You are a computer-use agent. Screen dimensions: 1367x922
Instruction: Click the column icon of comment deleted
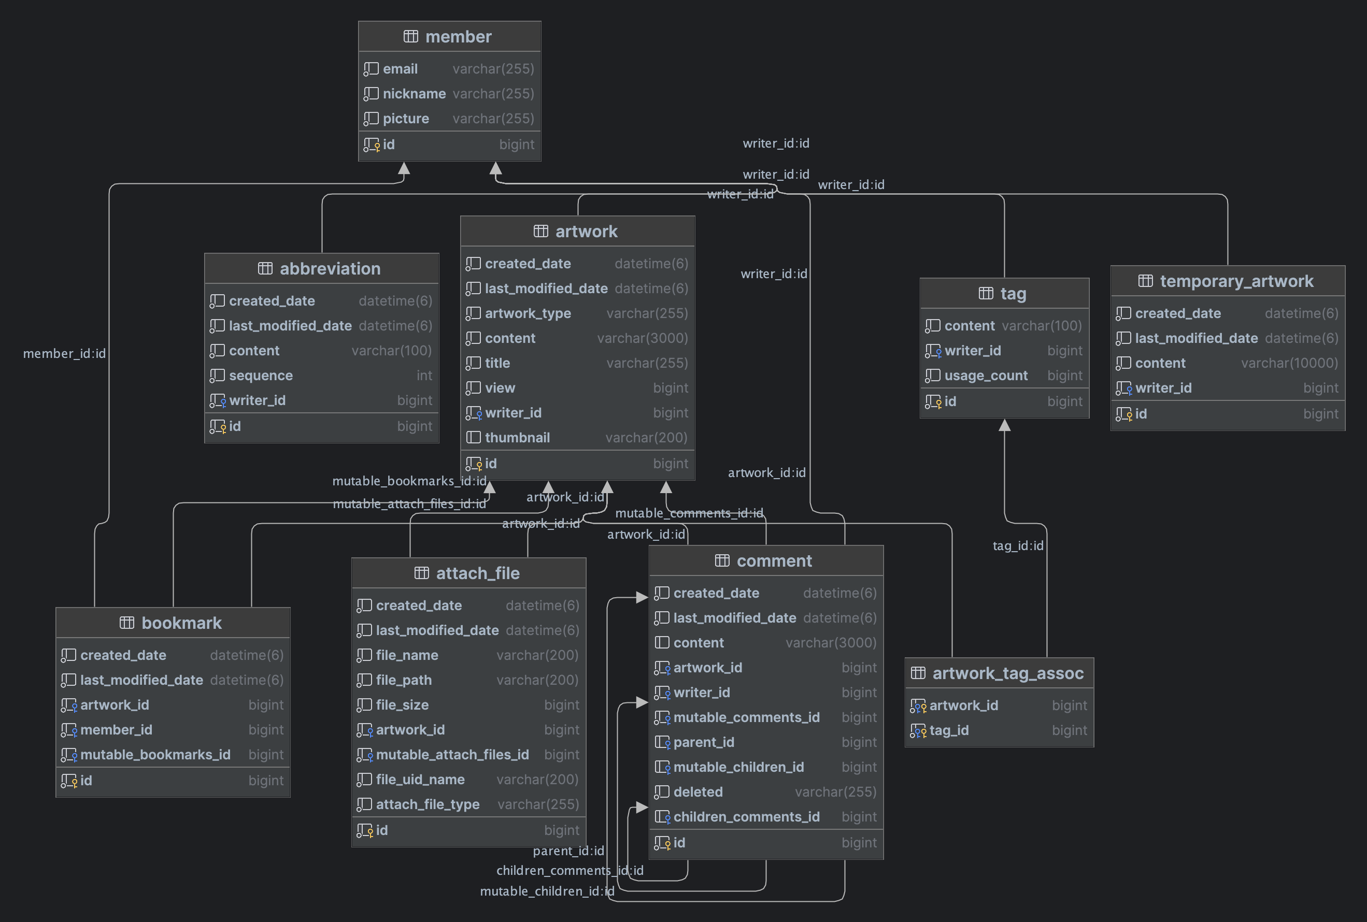[662, 792]
